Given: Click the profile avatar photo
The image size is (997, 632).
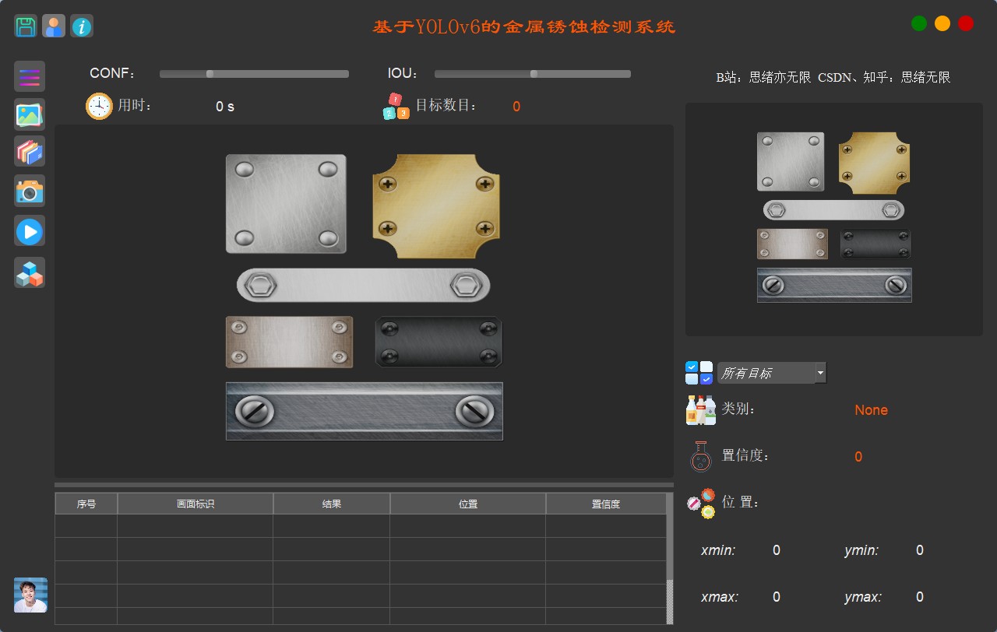Looking at the screenshot, I should (30, 595).
